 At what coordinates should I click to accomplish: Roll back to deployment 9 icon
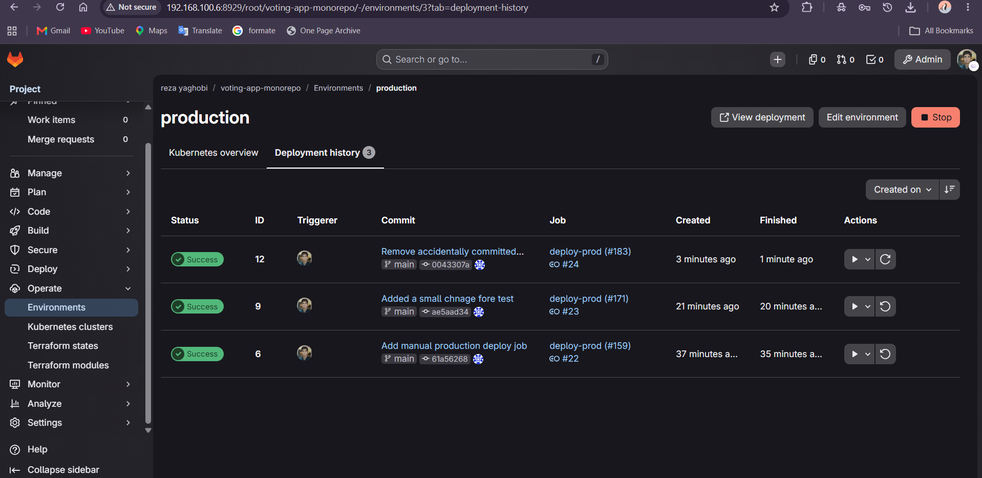coord(885,306)
